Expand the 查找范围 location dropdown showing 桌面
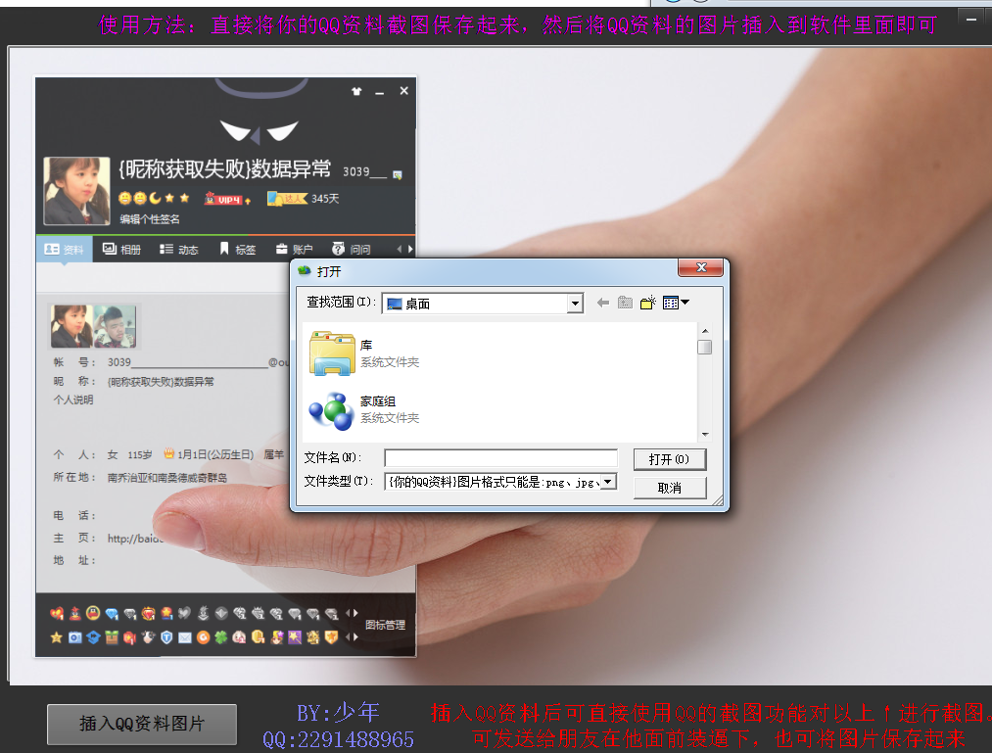Viewport: 992px width, 753px height. click(575, 304)
